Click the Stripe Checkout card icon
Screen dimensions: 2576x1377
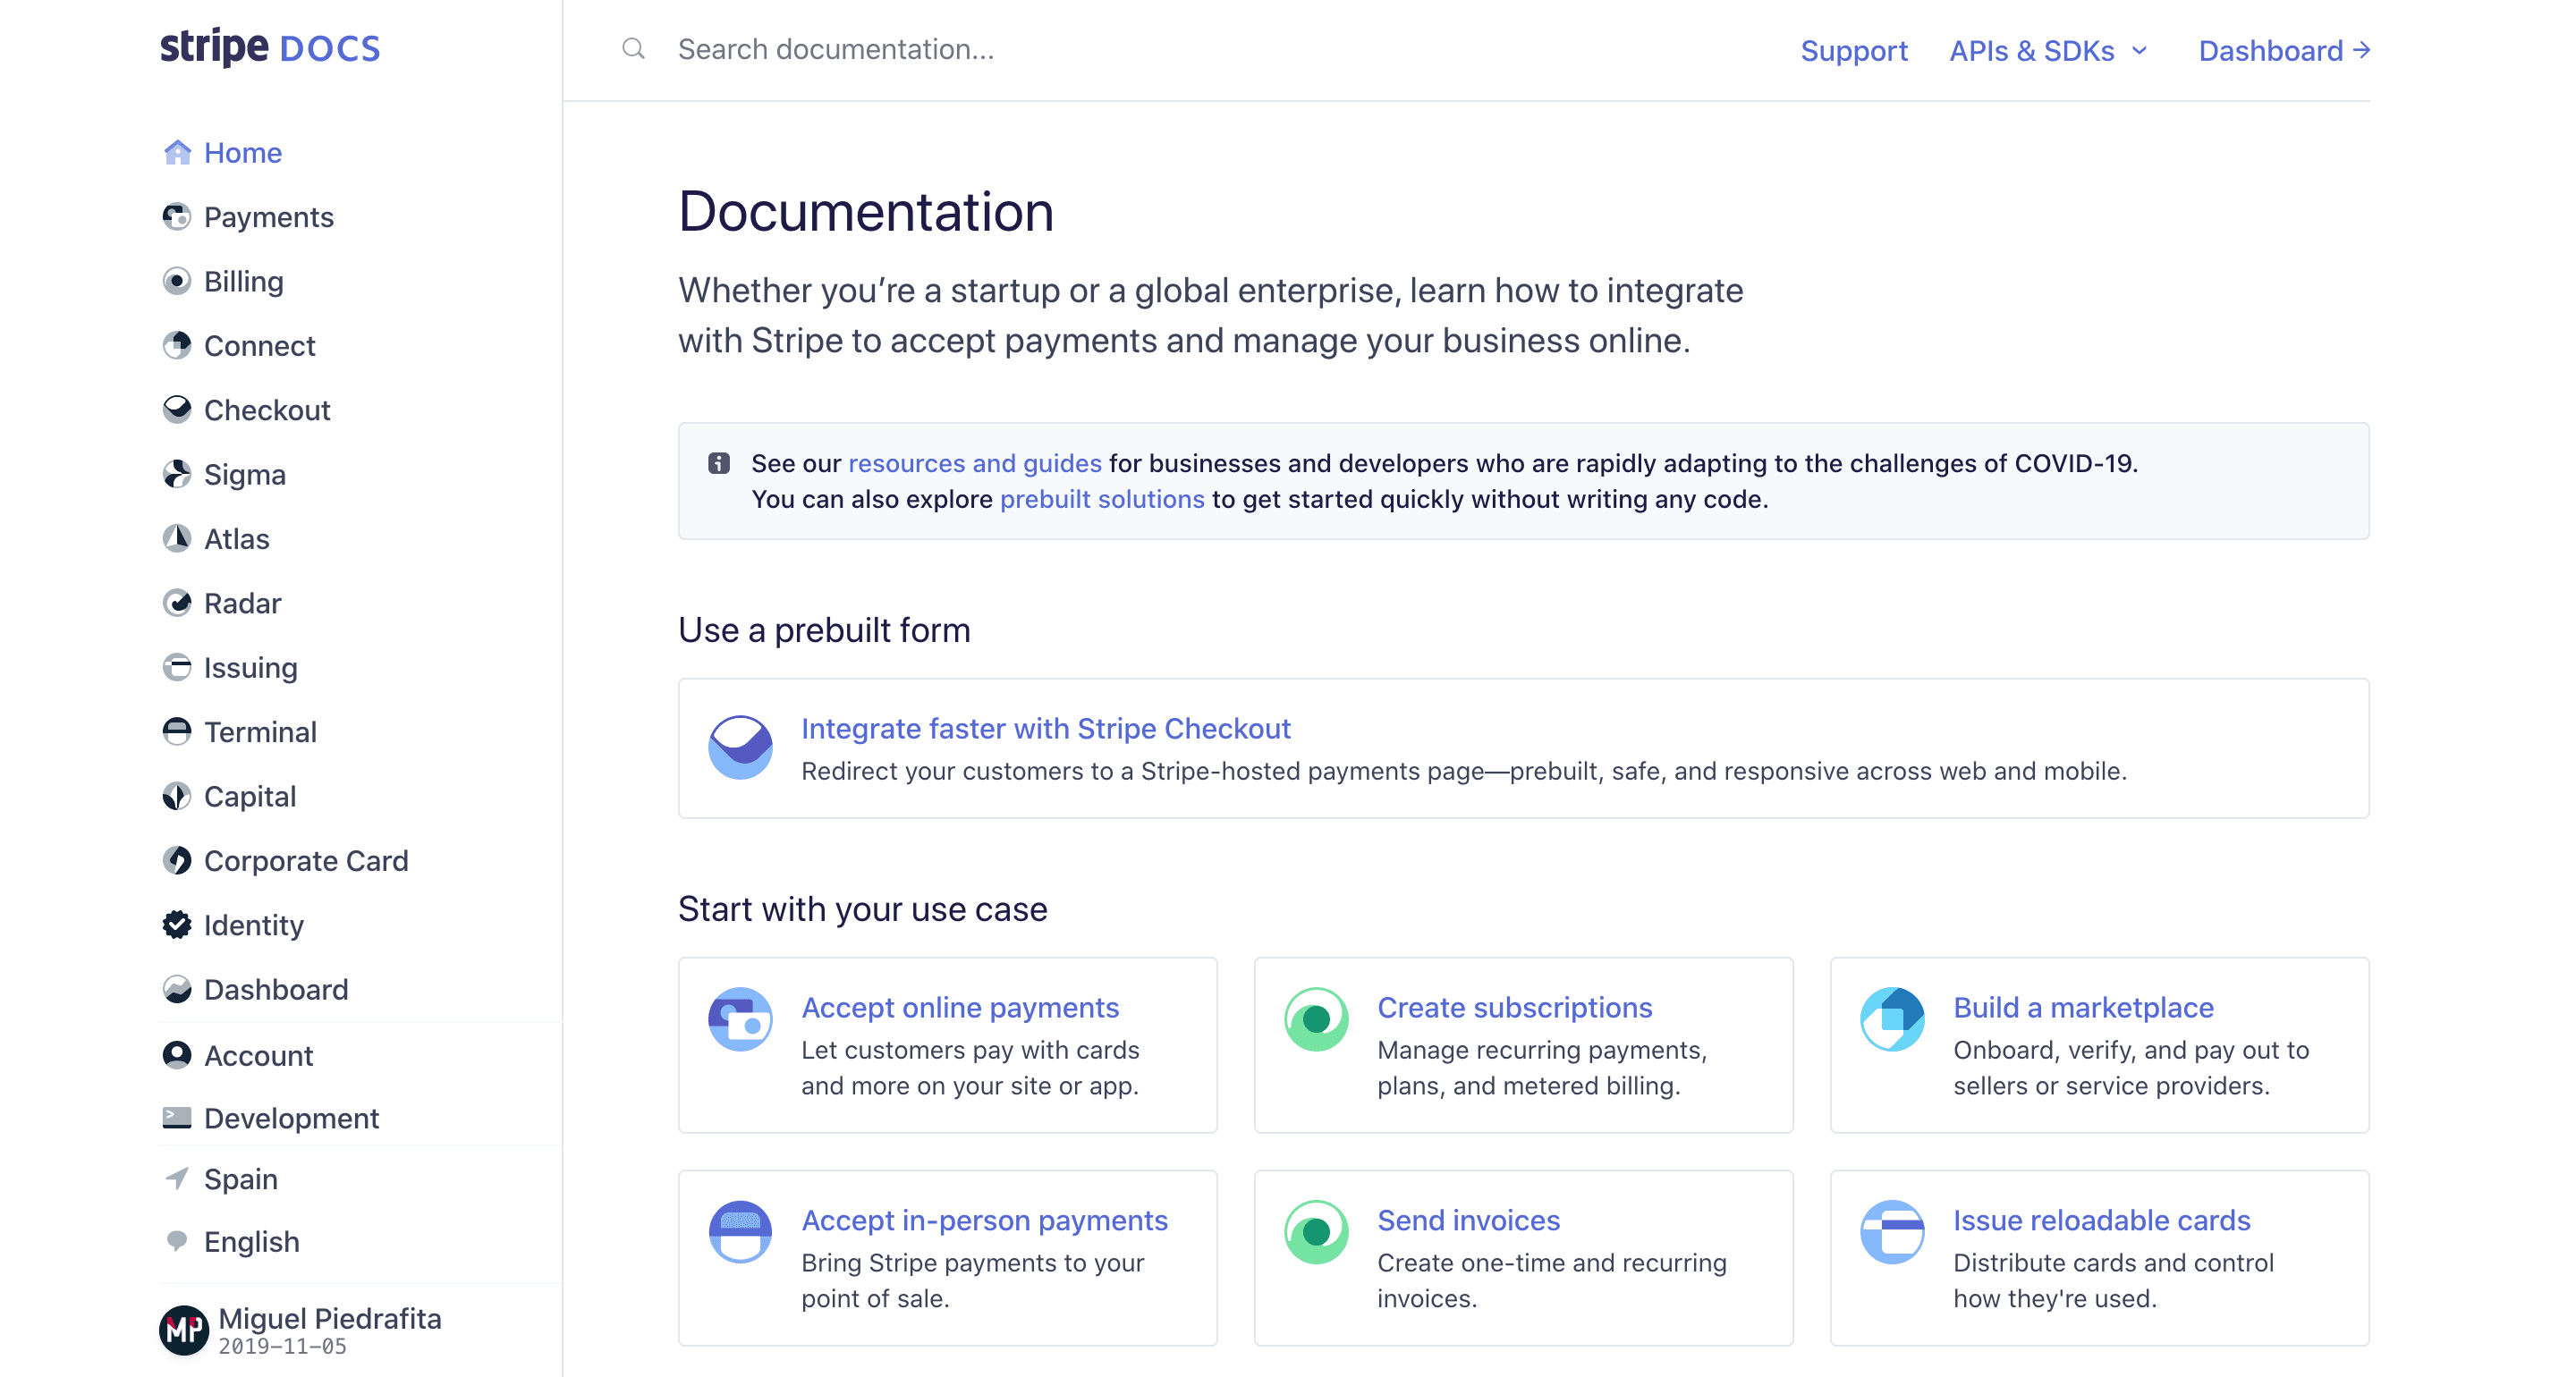pos(740,748)
